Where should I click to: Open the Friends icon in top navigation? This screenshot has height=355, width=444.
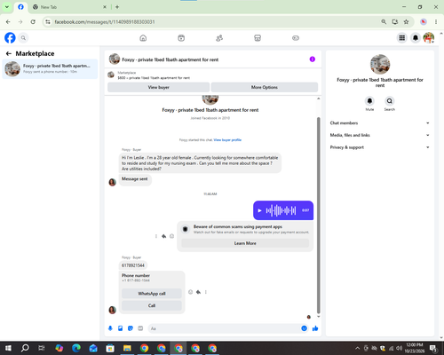pyautogui.click(x=219, y=38)
